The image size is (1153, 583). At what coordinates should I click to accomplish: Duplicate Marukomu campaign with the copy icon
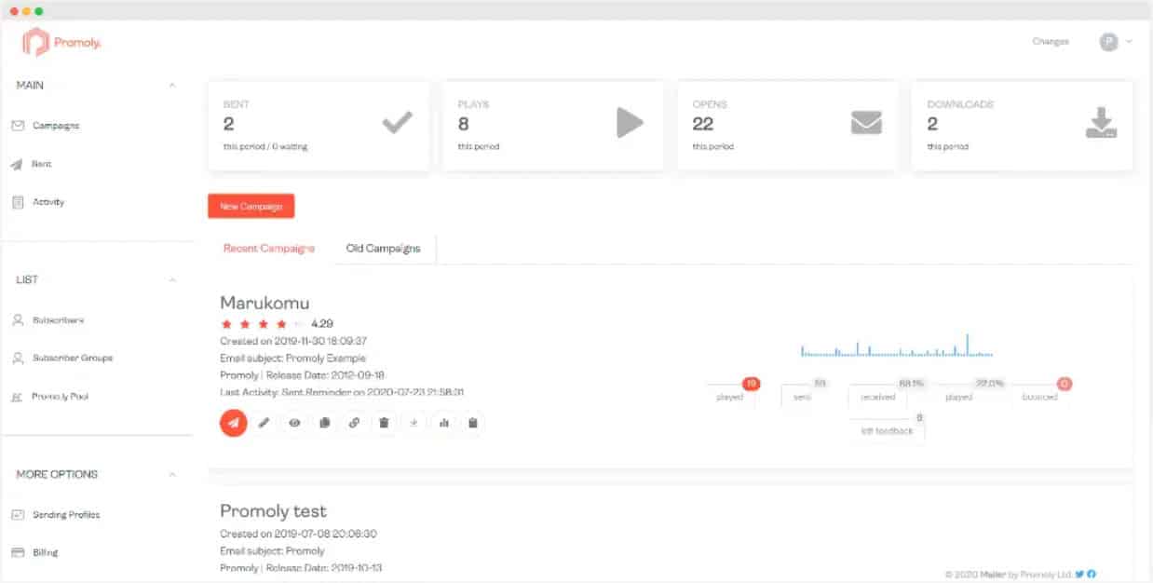(324, 423)
